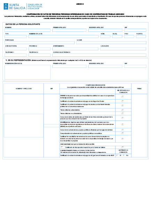
Task: Click the NOMBRE field in solicitante section
Action: [x=28, y=30]
